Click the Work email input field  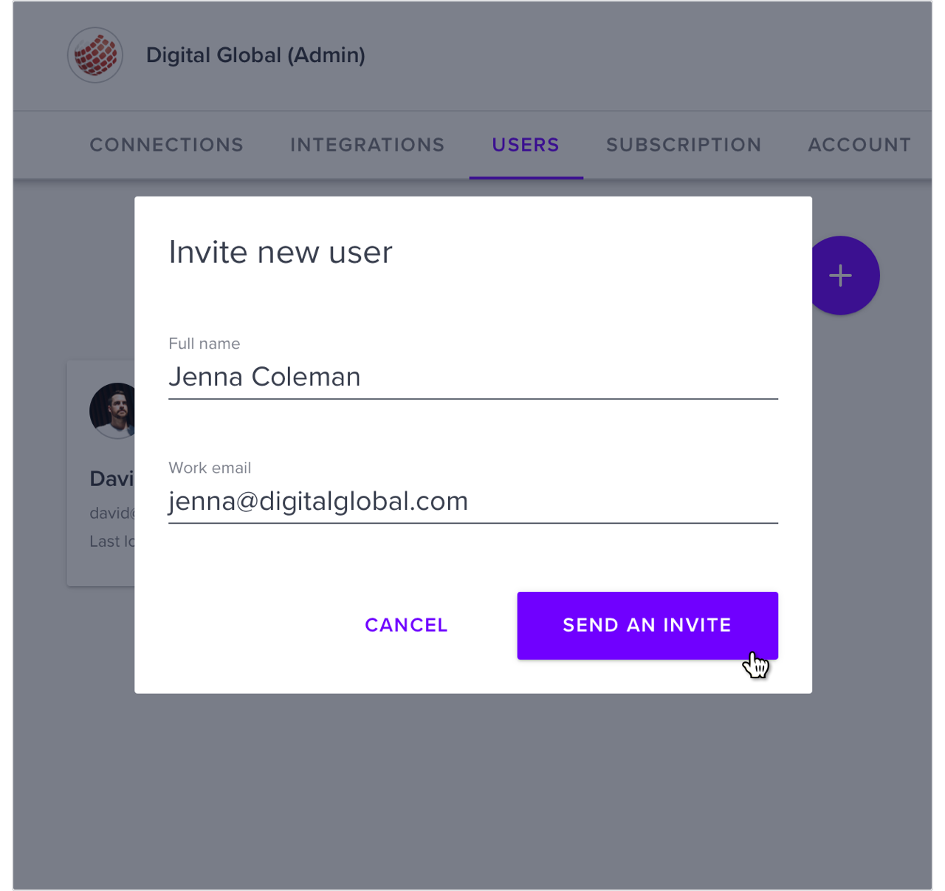click(473, 502)
